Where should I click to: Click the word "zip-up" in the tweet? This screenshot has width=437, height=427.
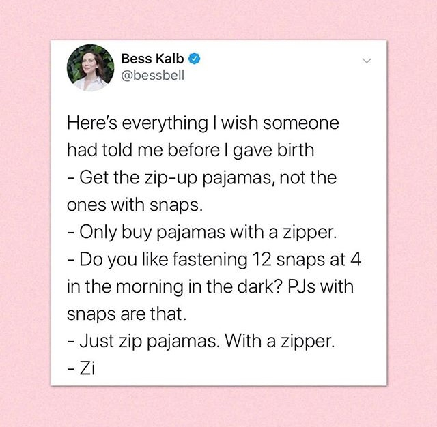click(170, 178)
